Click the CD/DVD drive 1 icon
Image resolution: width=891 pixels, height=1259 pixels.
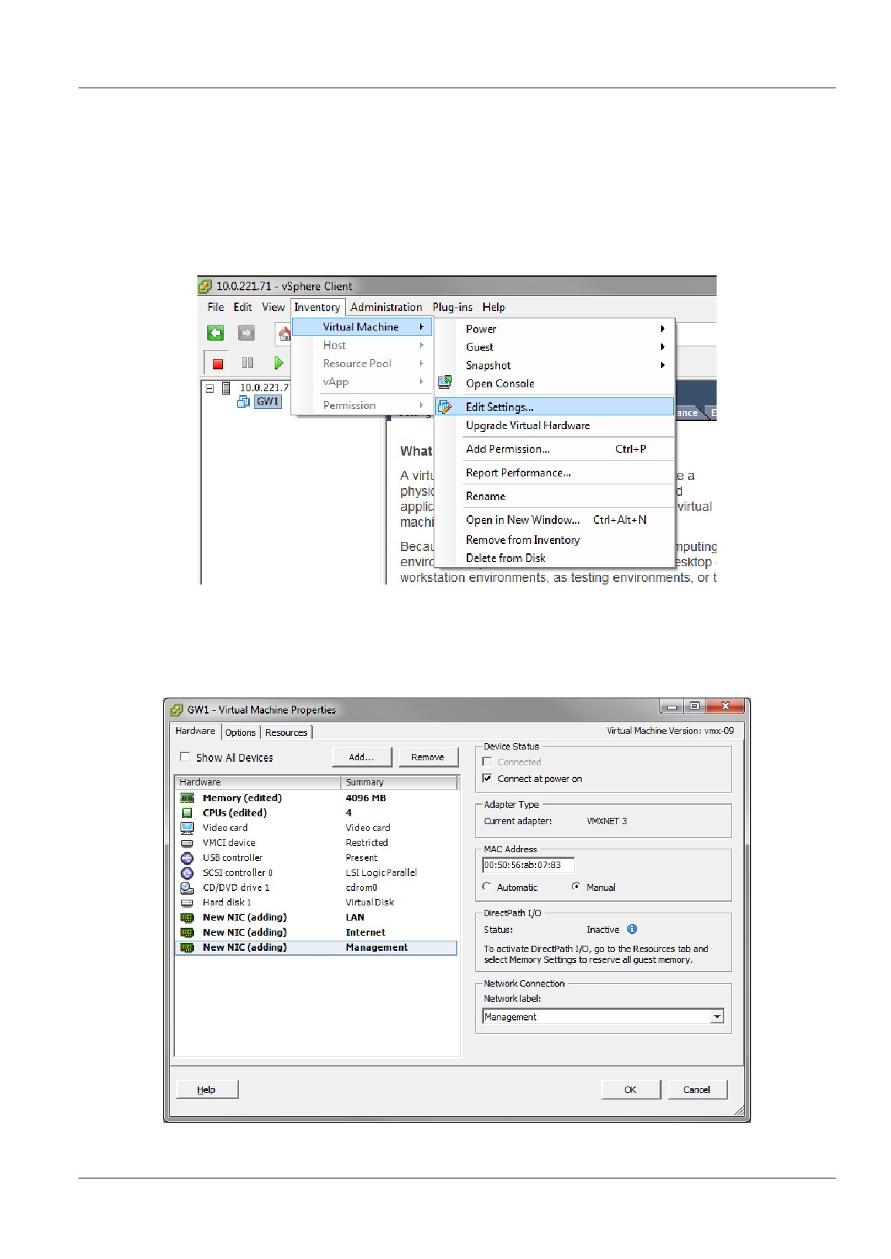coord(187,887)
